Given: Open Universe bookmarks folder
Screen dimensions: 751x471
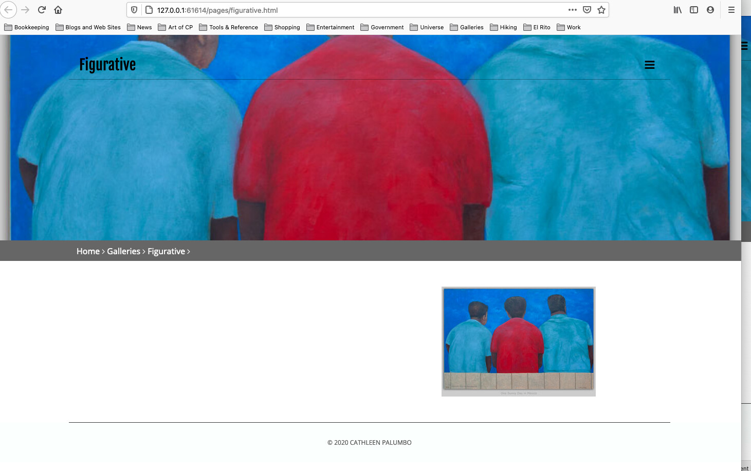Looking at the screenshot, I should [427, 27].
